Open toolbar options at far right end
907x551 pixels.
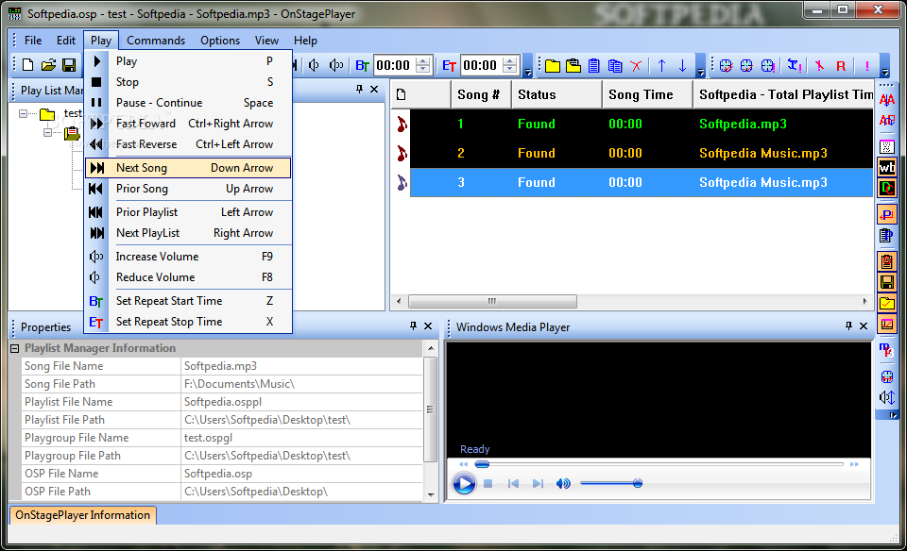885,73
